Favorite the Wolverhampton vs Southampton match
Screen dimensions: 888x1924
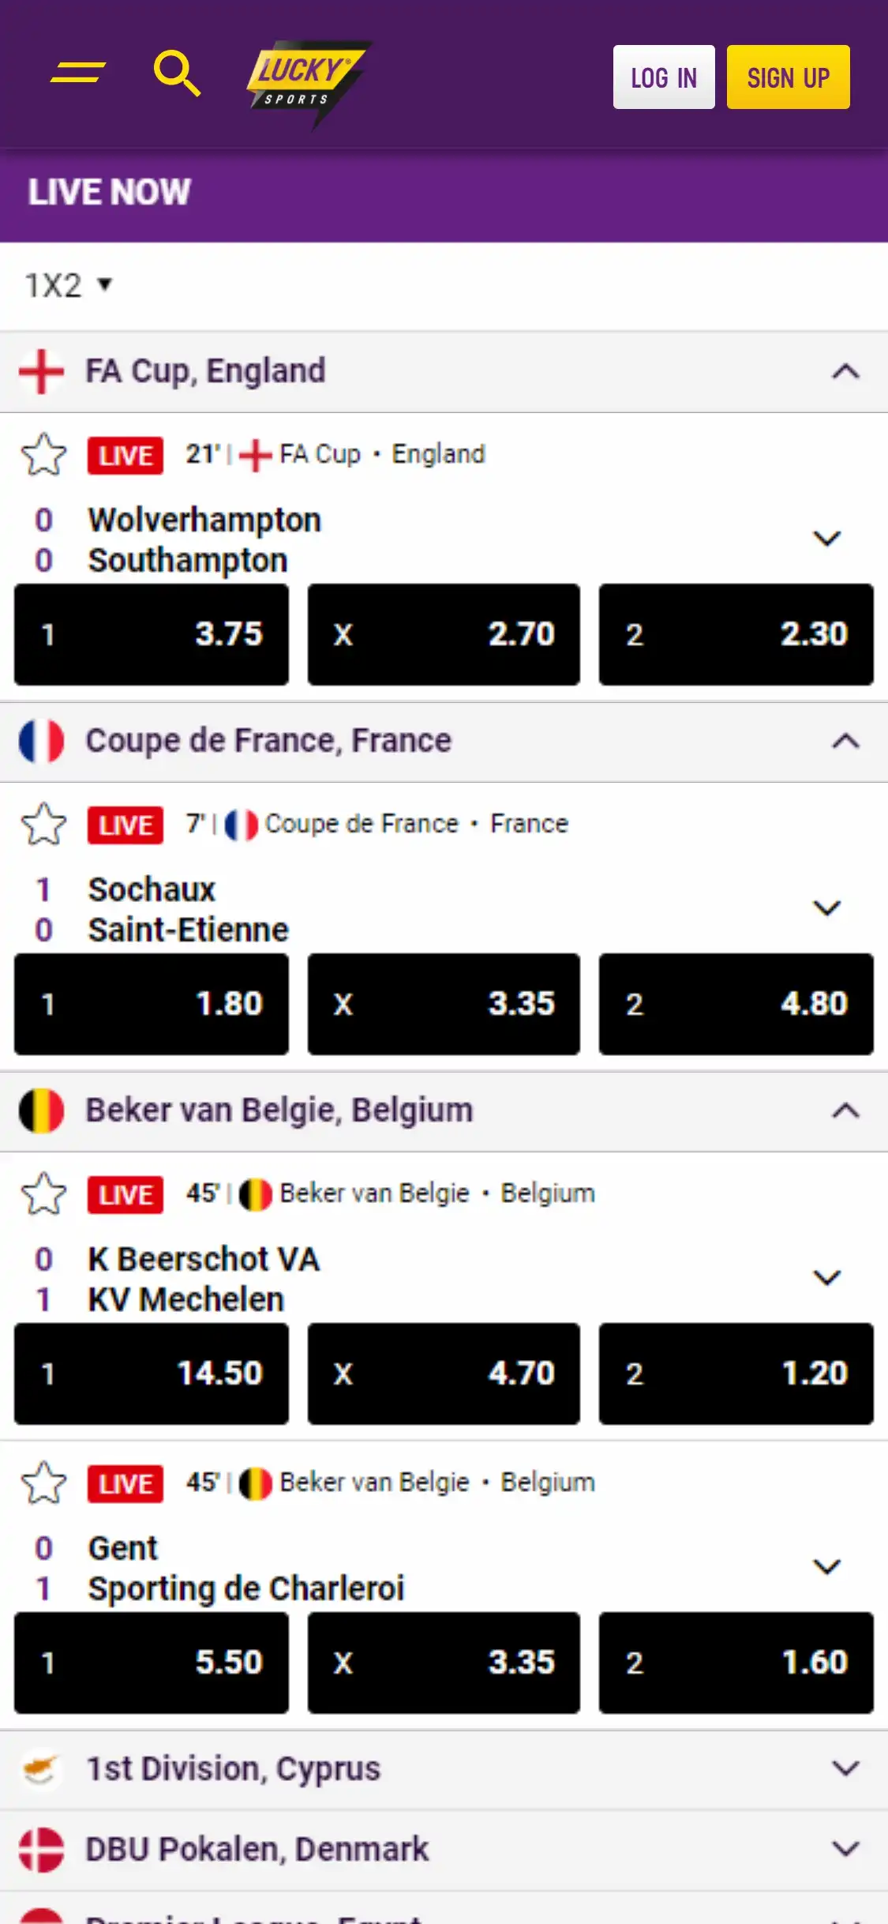pyautogui.click(x=44, y=455)
